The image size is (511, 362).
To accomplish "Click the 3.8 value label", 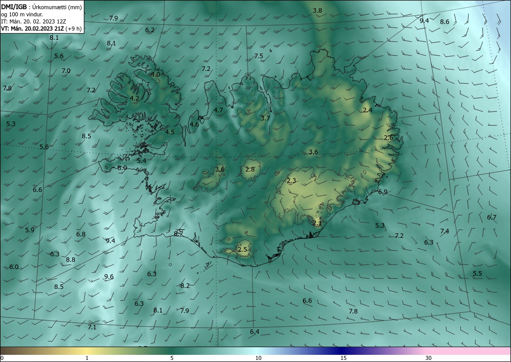I will [317, 10].
